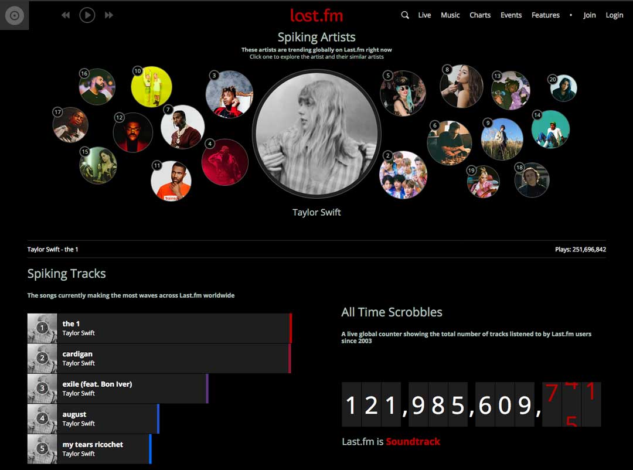Open the Music menu item
Screen dimensions: 633x470
click(x=450, y=15)
